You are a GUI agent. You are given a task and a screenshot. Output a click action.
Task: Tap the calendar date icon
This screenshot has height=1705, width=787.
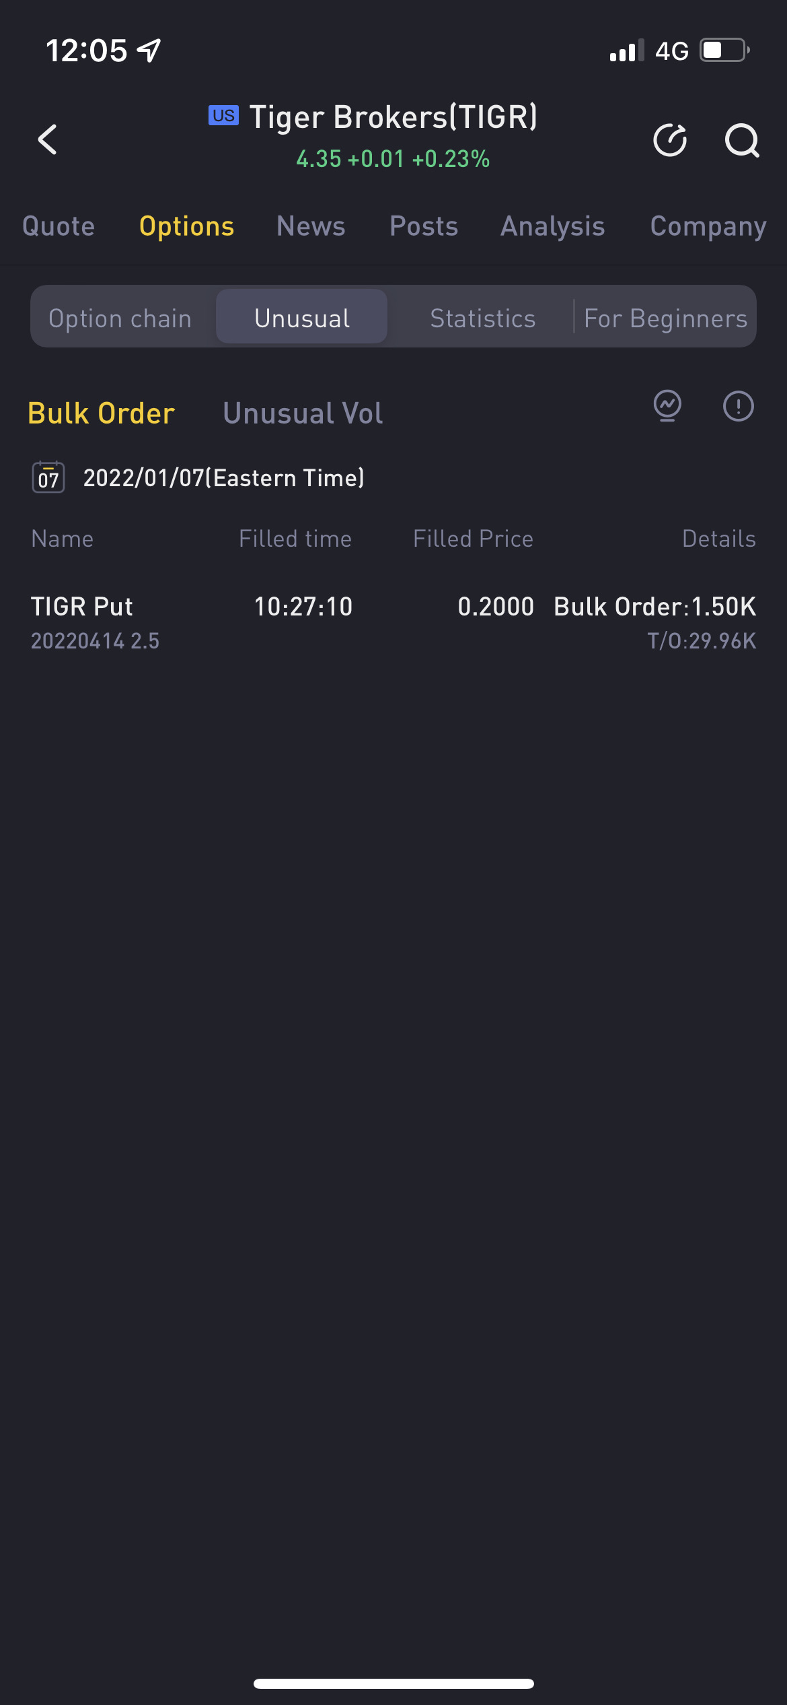48,477
